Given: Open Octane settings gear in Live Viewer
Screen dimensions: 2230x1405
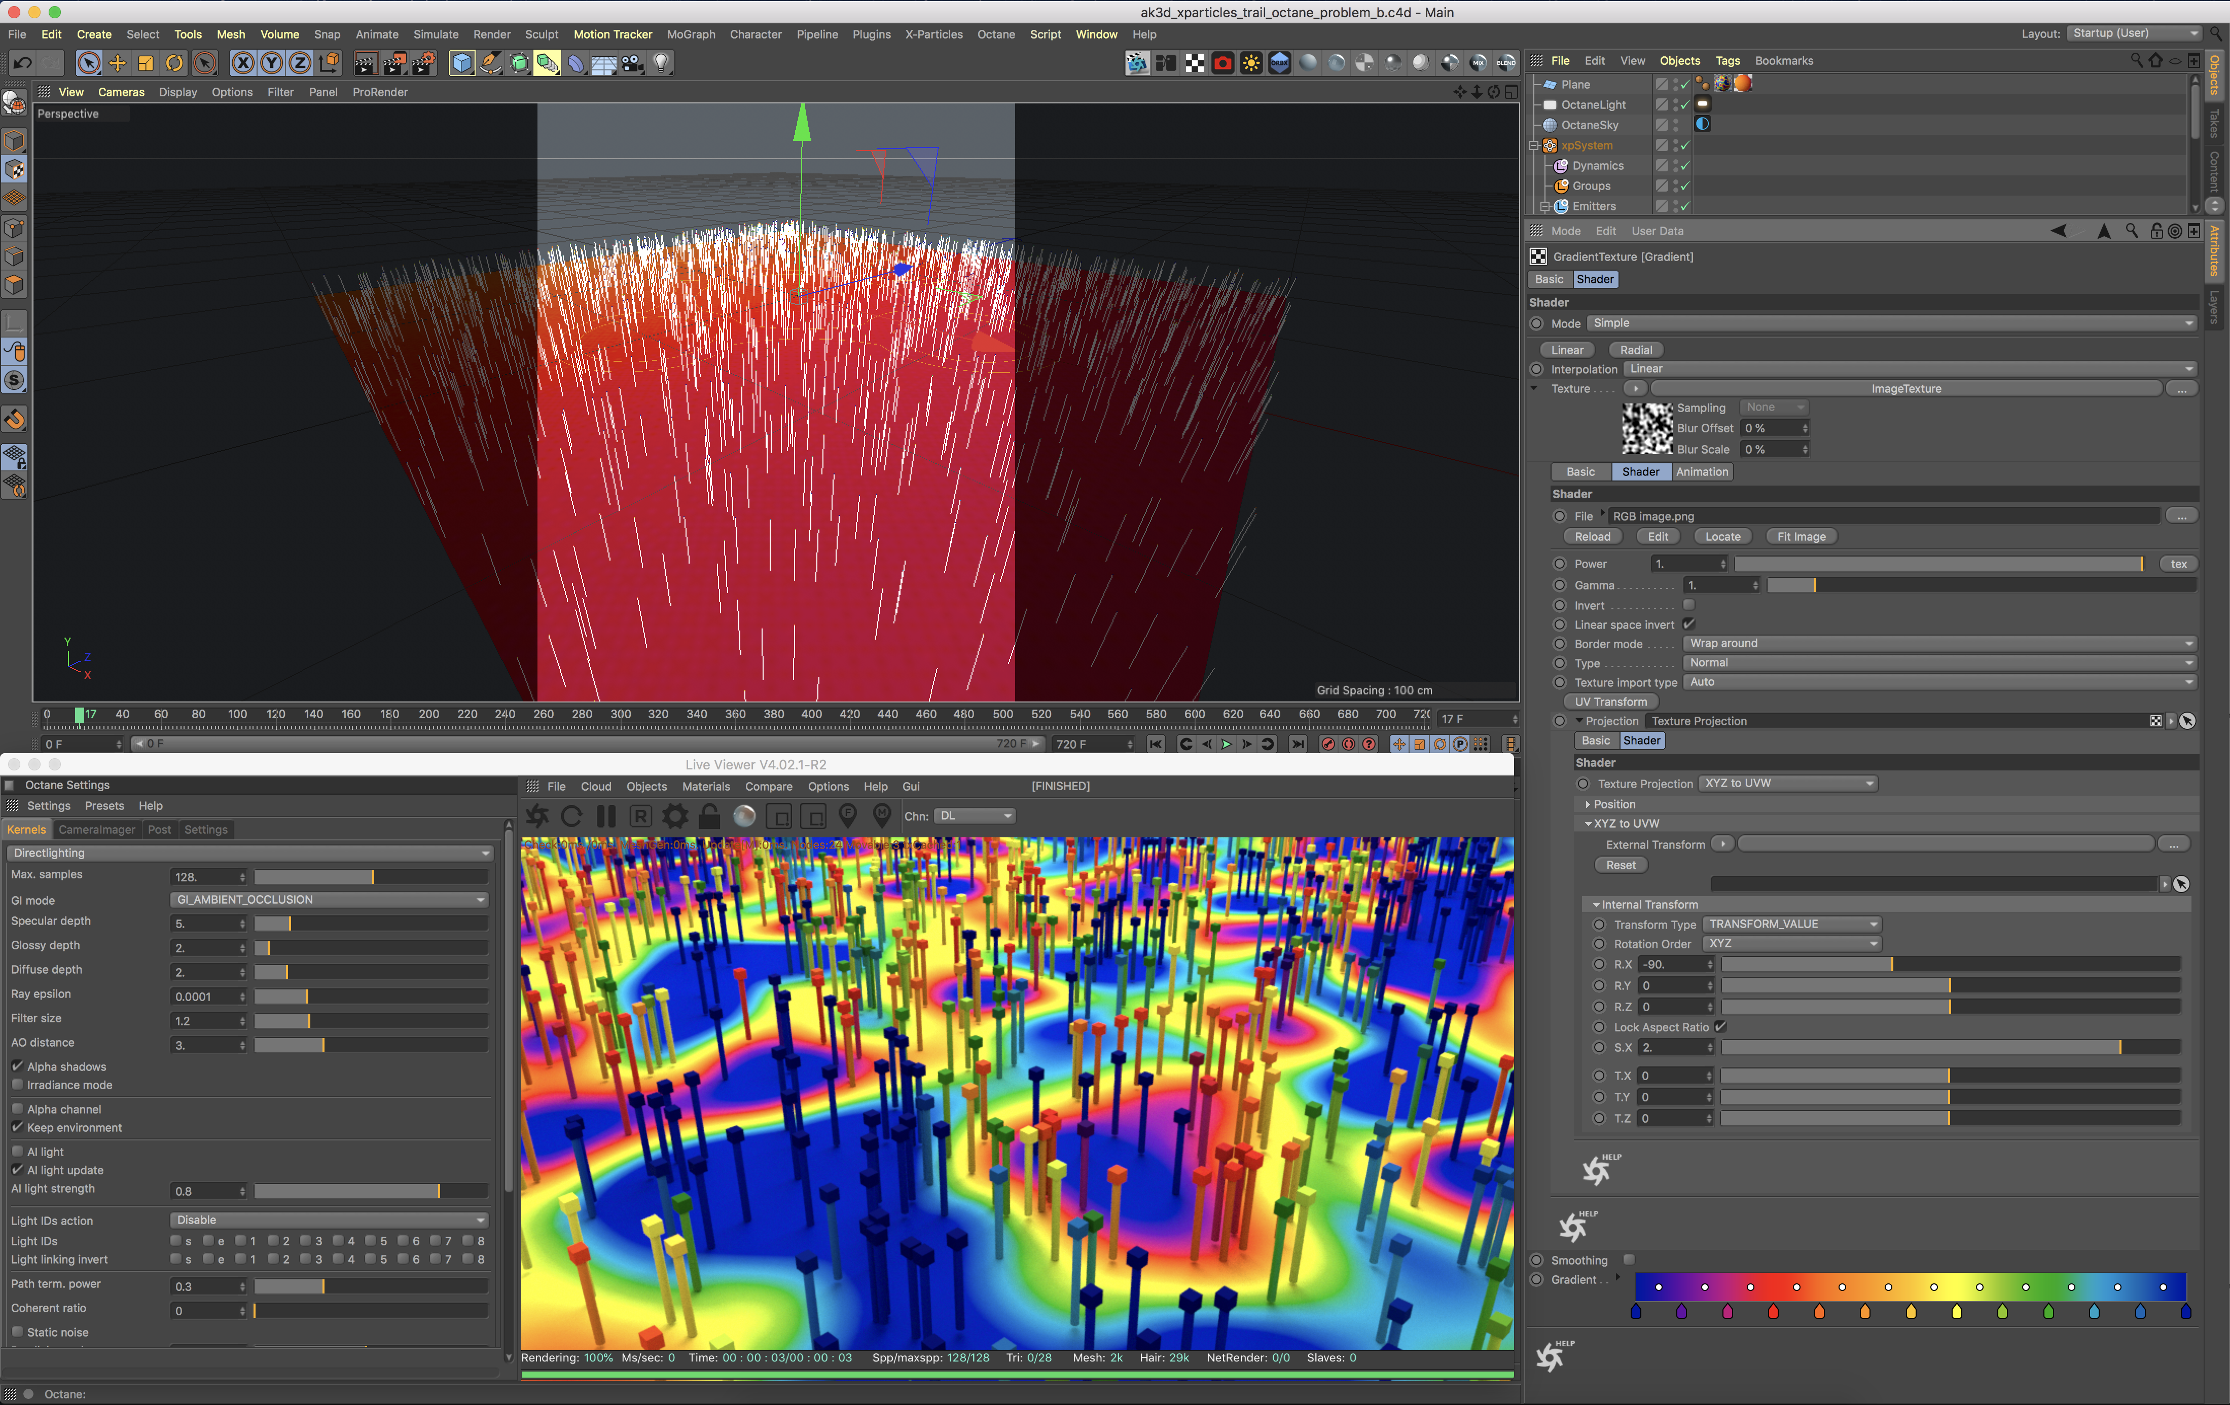Looking at the screenshot, I should [675, 816].
